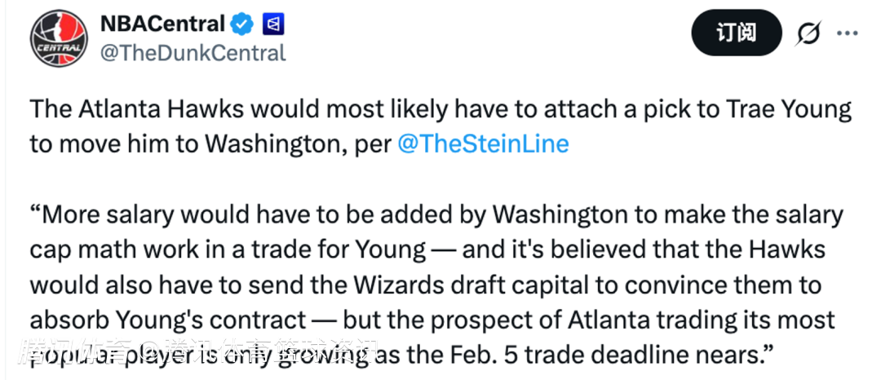881x380 pixels.
Task: Open the NBACentral display name
Action: click(162, 24)
